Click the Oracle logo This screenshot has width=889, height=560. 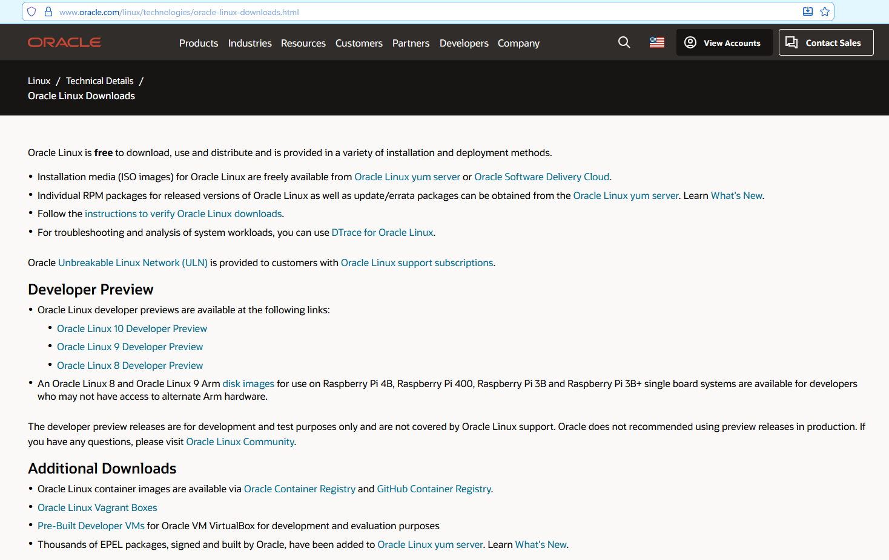pyautogui.click(x=64, y=42)
